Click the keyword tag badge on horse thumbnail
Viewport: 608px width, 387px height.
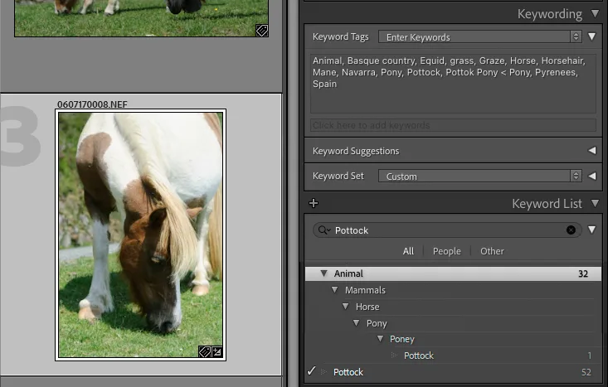(x=203, y=352)
